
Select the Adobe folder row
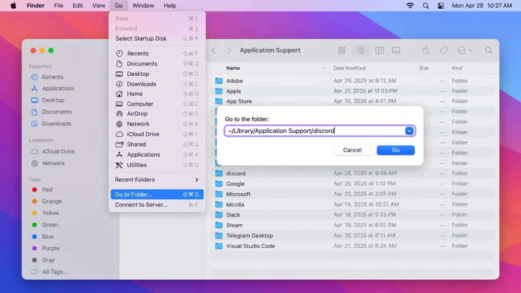[352, 81]
